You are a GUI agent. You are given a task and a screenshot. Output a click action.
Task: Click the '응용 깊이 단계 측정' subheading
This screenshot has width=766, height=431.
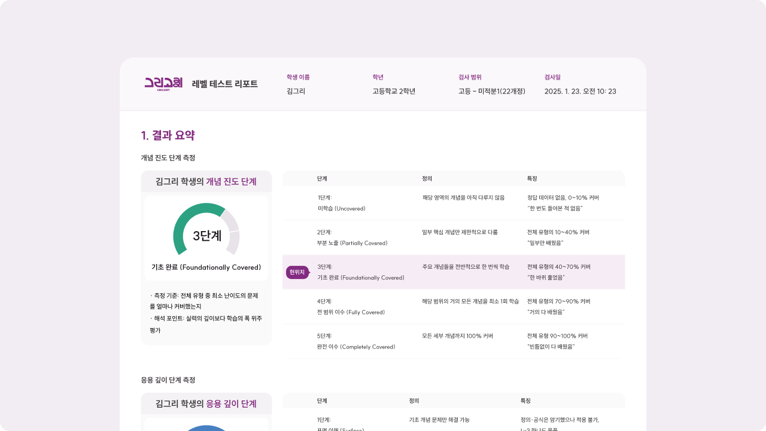point(168,380)
